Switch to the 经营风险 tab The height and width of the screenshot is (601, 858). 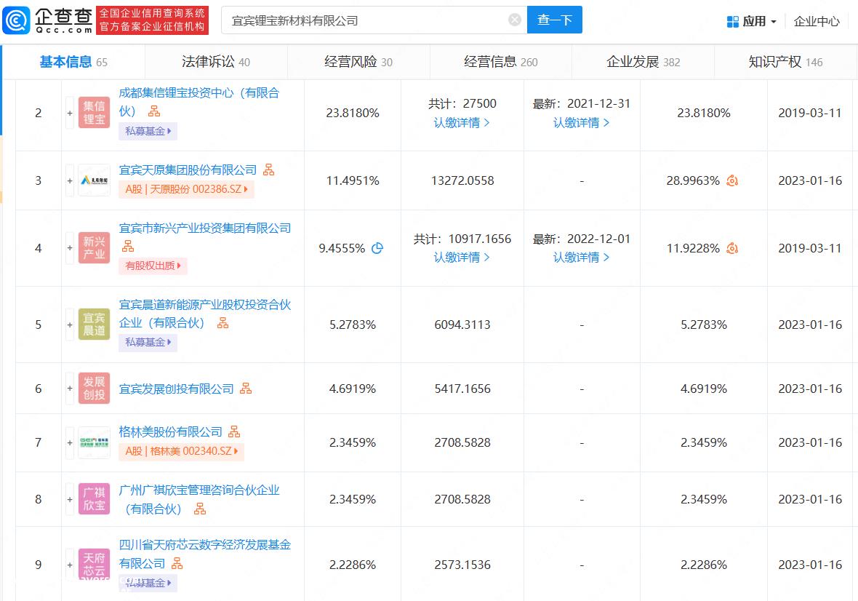point(358,62)
